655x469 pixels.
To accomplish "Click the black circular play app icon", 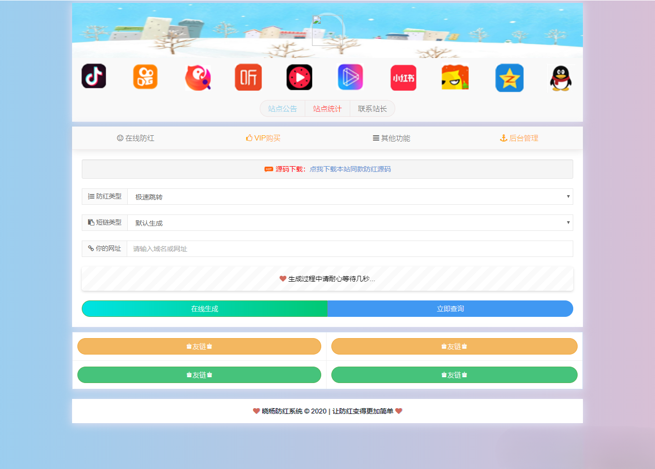I will coord(299,77).
